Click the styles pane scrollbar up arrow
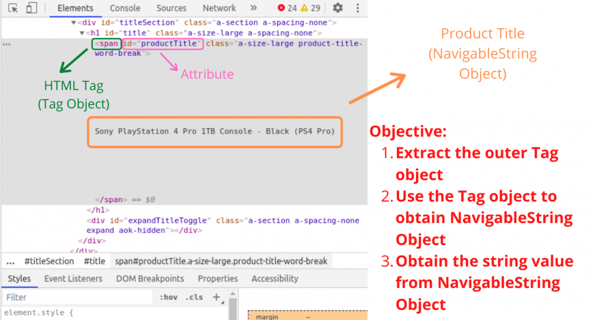This screenshot has height=320, width=595. click(233, 294)
